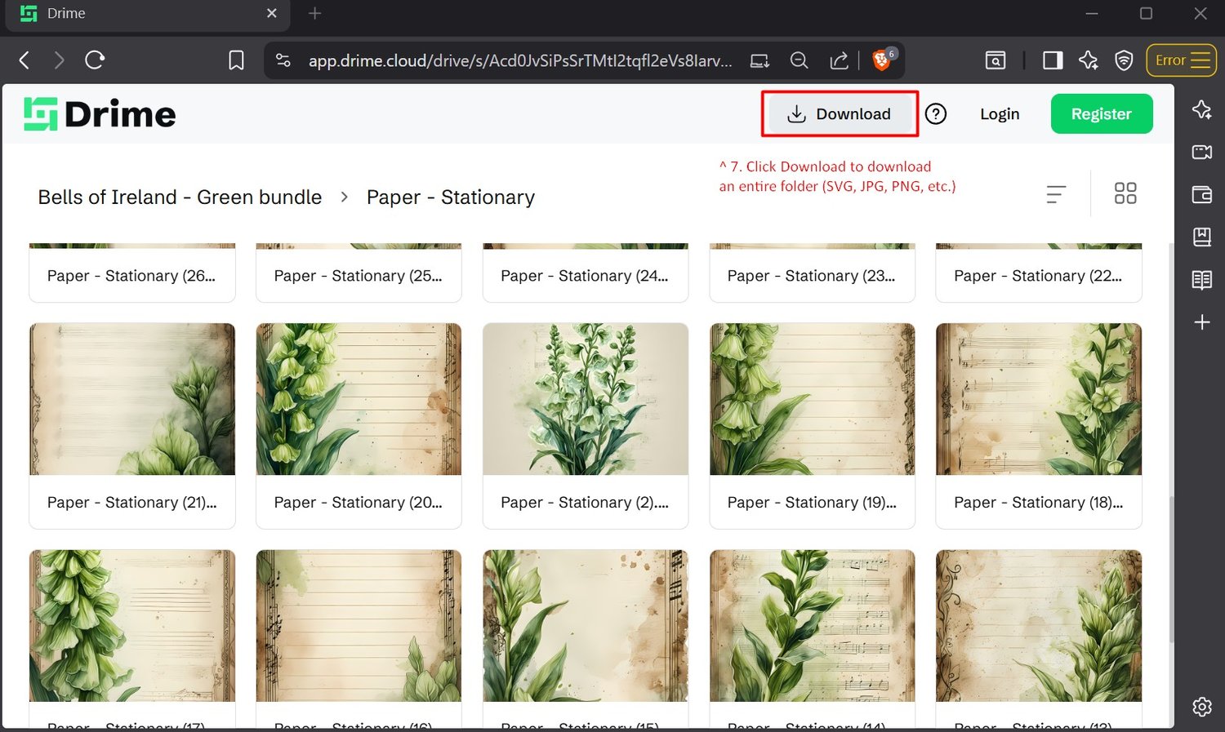Image resolution: width=1225 pixels, height=732 pixels.
Task: Reload the Drime page
Action: click(x=95, y=60)
